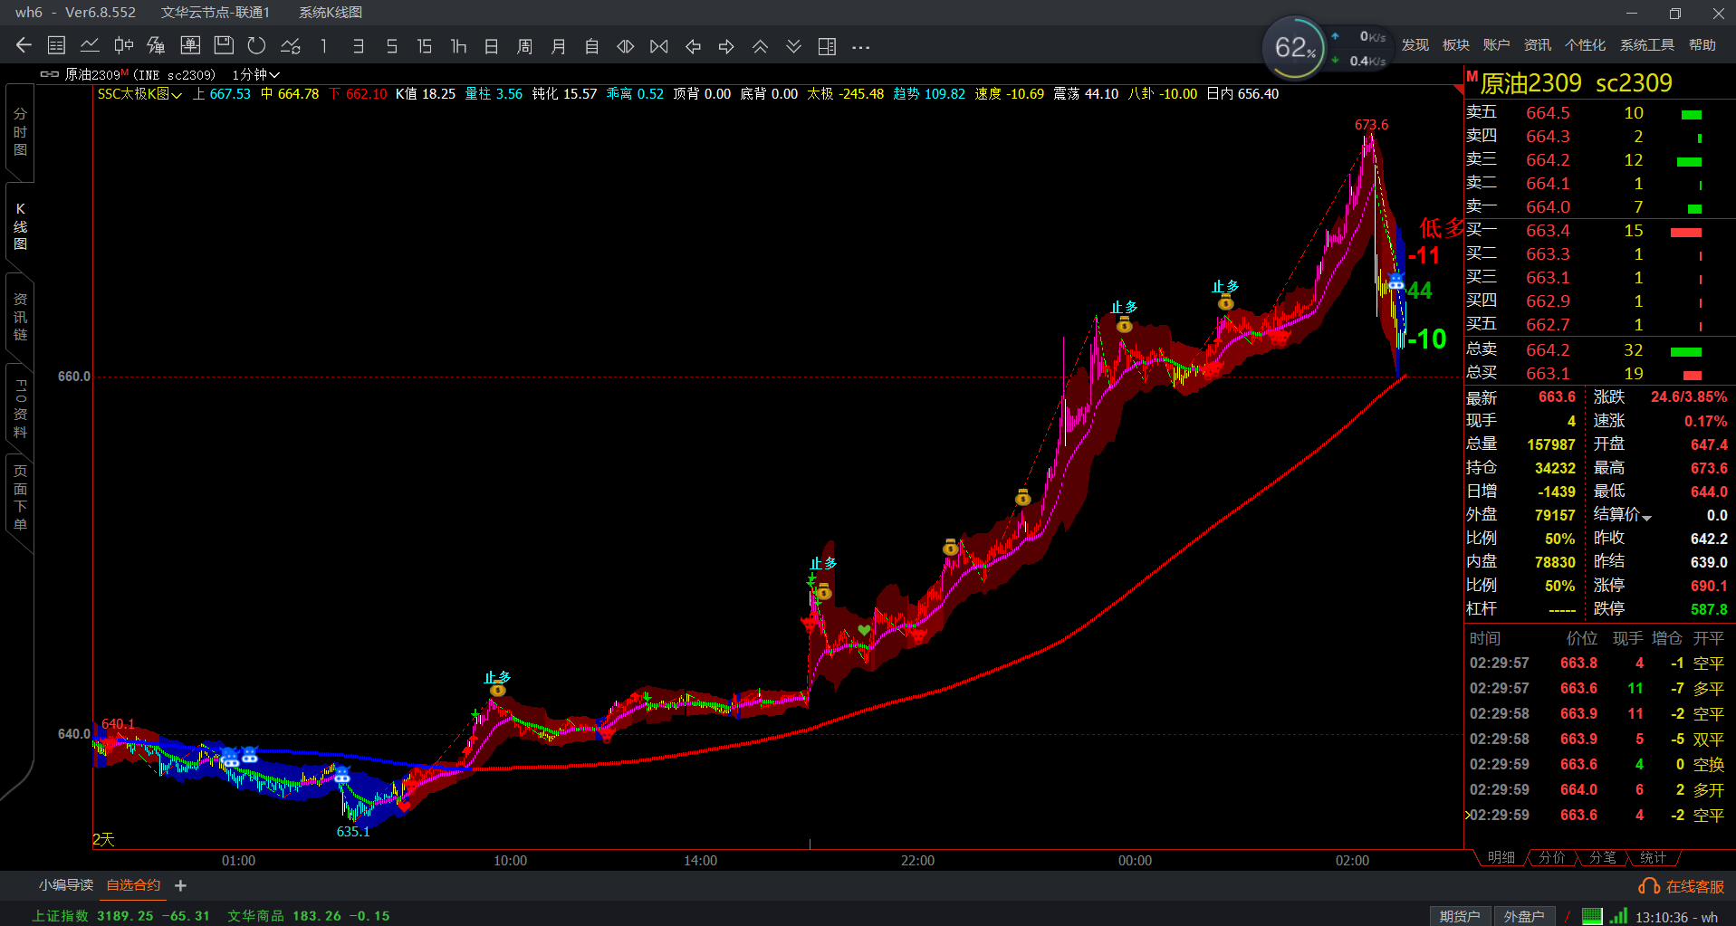This screenshot has height=926, width=1736.
Task: Click the 上证指数 status bar entry
Action: tap(121, 916)
